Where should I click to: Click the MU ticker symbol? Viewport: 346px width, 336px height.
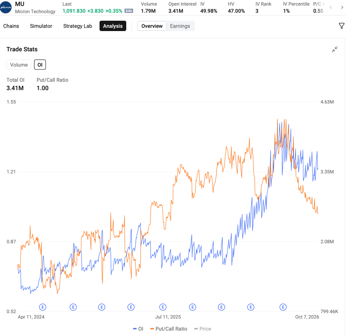(x=20, y=4)
